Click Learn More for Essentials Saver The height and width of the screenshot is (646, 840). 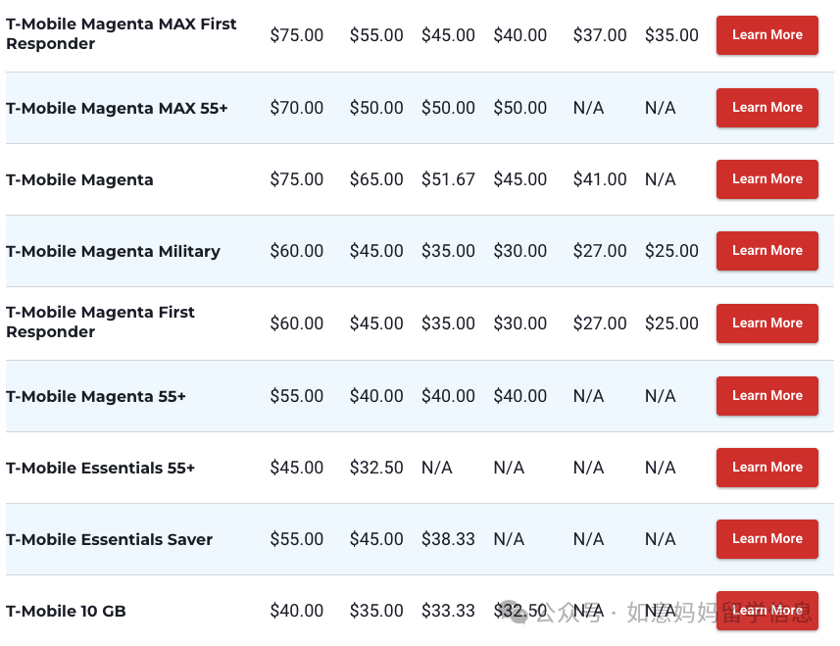tap(766, 539)
